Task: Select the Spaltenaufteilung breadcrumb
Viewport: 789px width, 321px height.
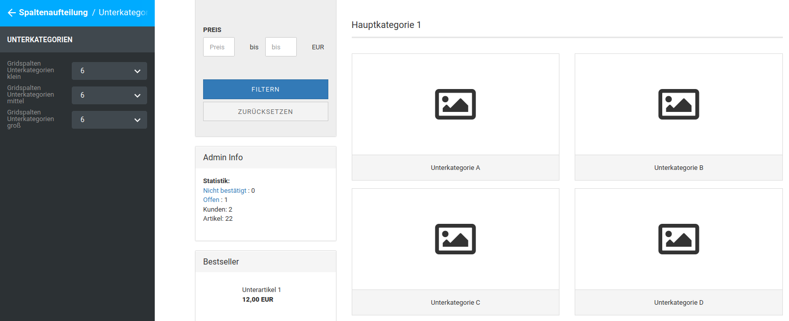Action: coord(53,13)
